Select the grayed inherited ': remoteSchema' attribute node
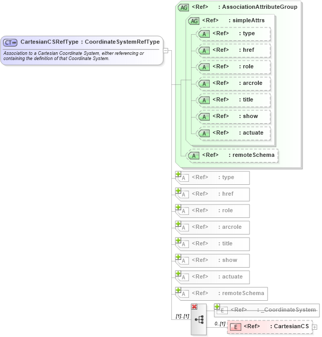The image size is (322, 337). [222, 294]
